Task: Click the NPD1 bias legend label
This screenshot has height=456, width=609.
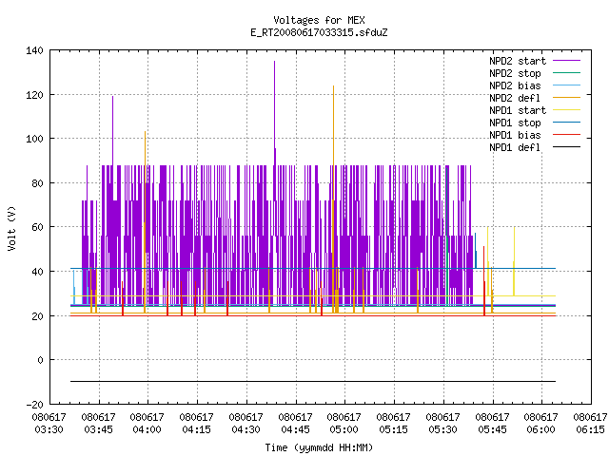Action: pos(515,135)
